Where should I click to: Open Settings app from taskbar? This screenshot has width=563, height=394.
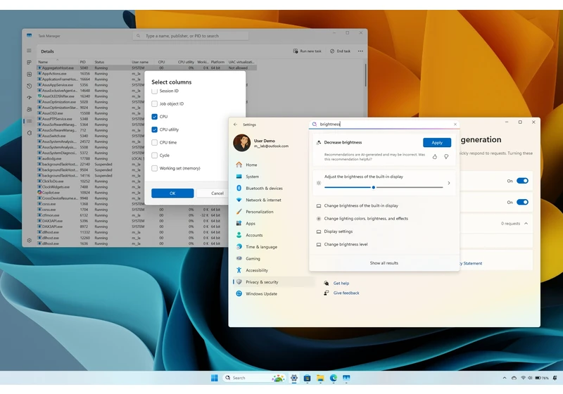tap(294, 378)
